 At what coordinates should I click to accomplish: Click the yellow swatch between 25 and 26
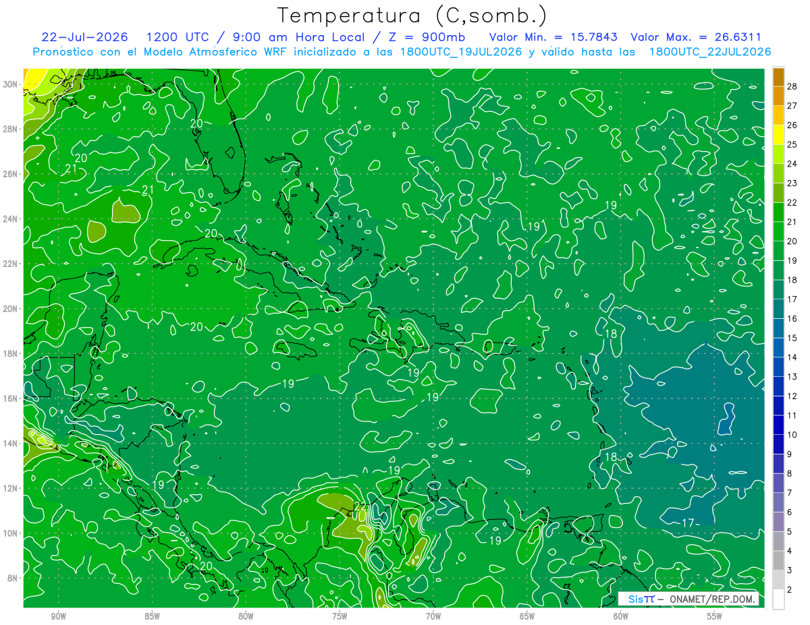pos(778,135)
